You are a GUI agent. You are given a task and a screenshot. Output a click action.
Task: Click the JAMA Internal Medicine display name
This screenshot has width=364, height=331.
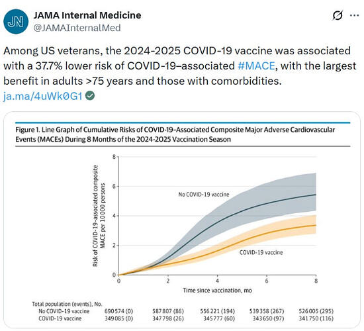coord(87,15)
